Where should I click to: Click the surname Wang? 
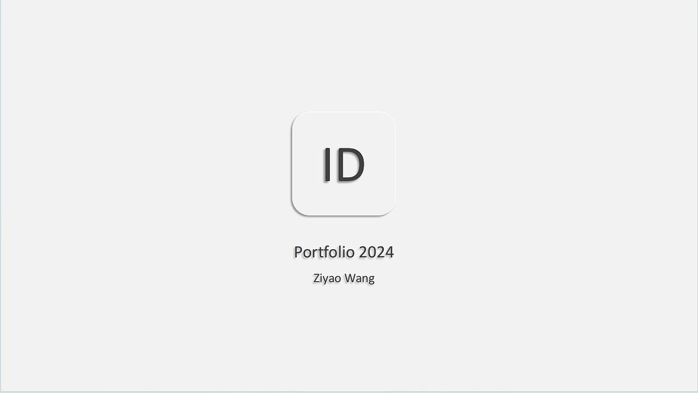[359, 279]
